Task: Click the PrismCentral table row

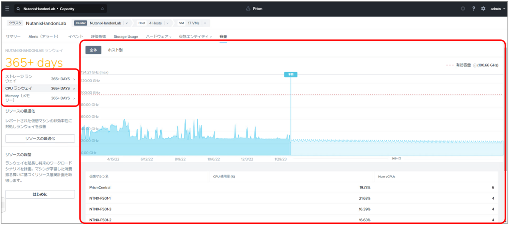Action: pos(292,187)
